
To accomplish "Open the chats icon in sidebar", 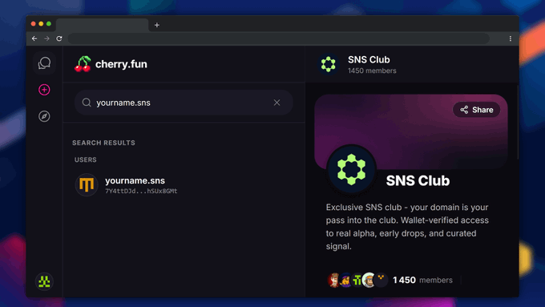I will tap(44, 63).
